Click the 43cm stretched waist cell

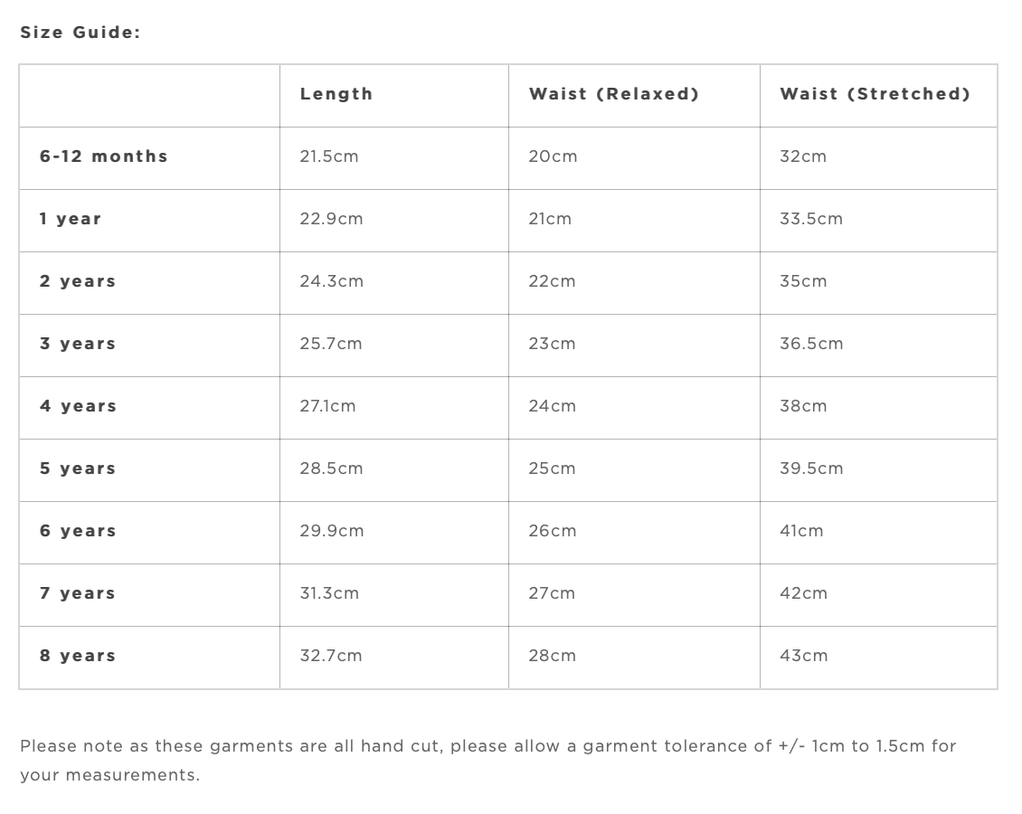[803, 656]
